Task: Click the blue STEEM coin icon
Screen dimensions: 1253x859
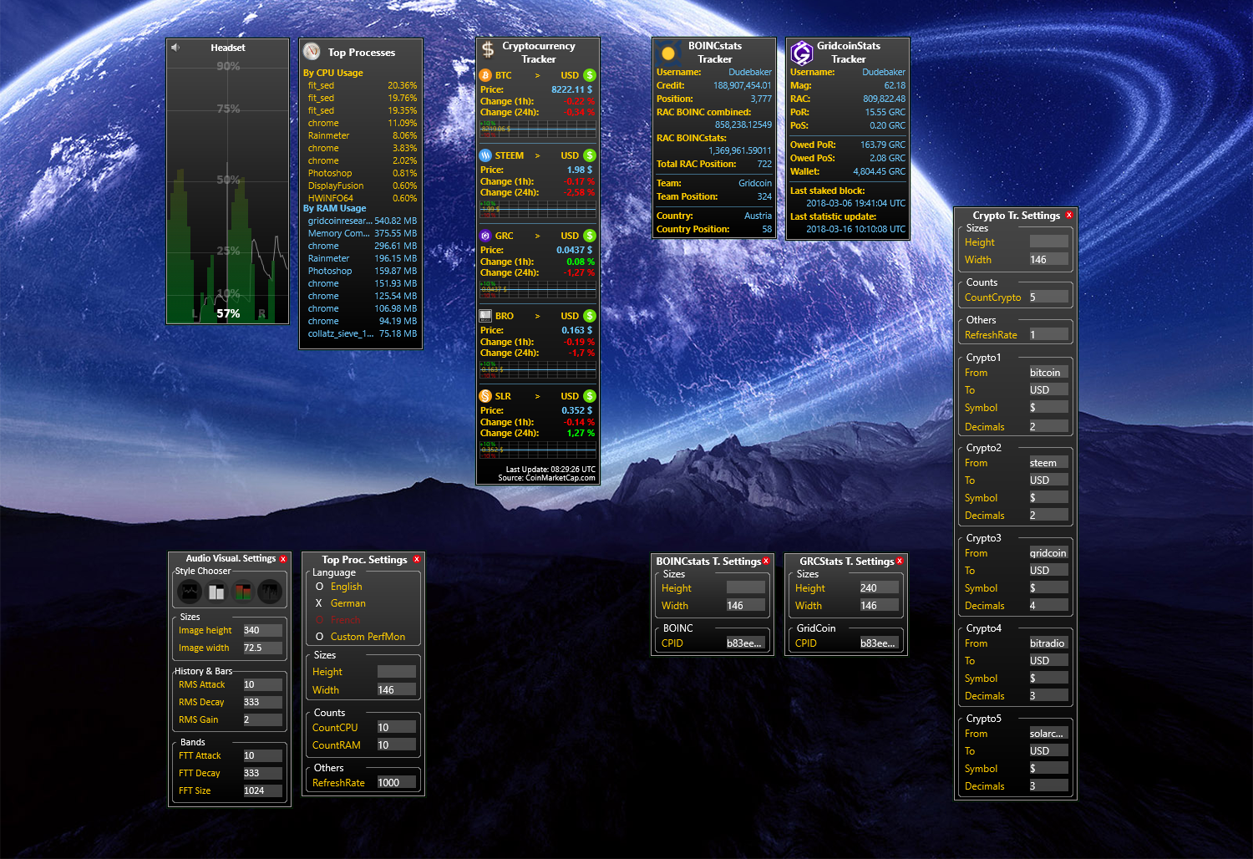Action: (485, 155)
